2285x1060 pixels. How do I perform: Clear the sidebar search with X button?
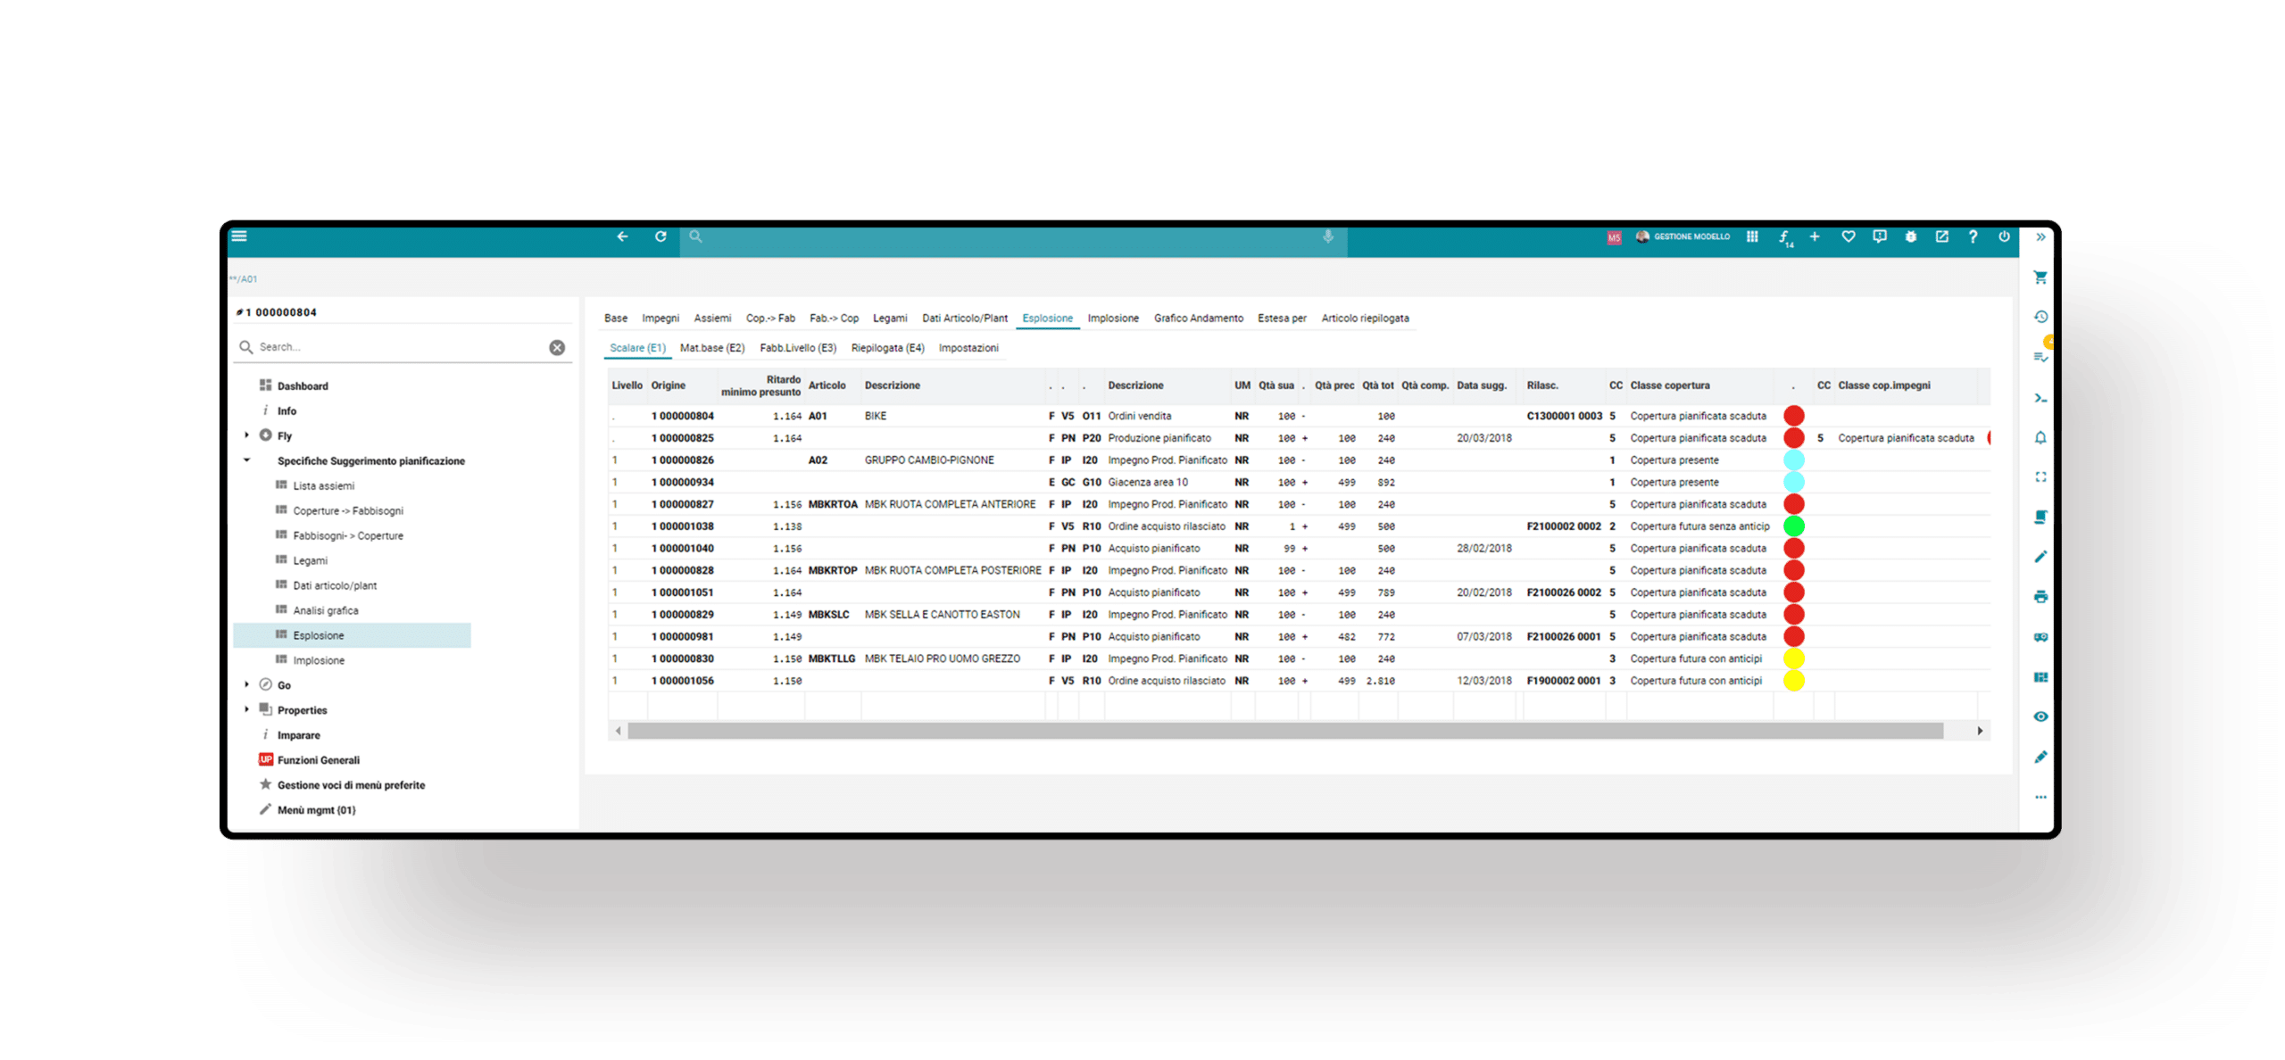(x=557, y=347)
